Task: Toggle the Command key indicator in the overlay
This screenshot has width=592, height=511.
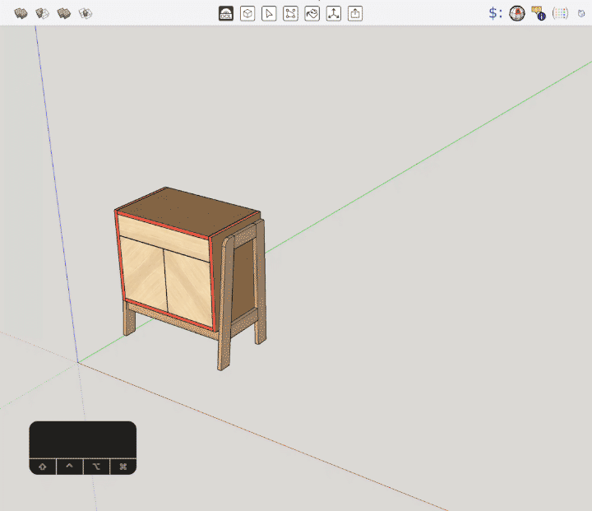Action: 123,467
